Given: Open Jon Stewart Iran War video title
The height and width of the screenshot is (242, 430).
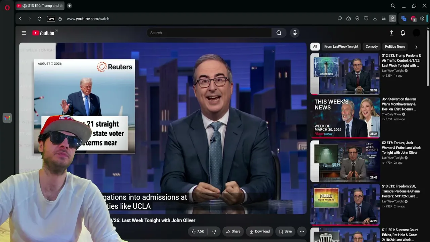Looking at the screenshot, I should pyautogui.click(x=399, y=104).
